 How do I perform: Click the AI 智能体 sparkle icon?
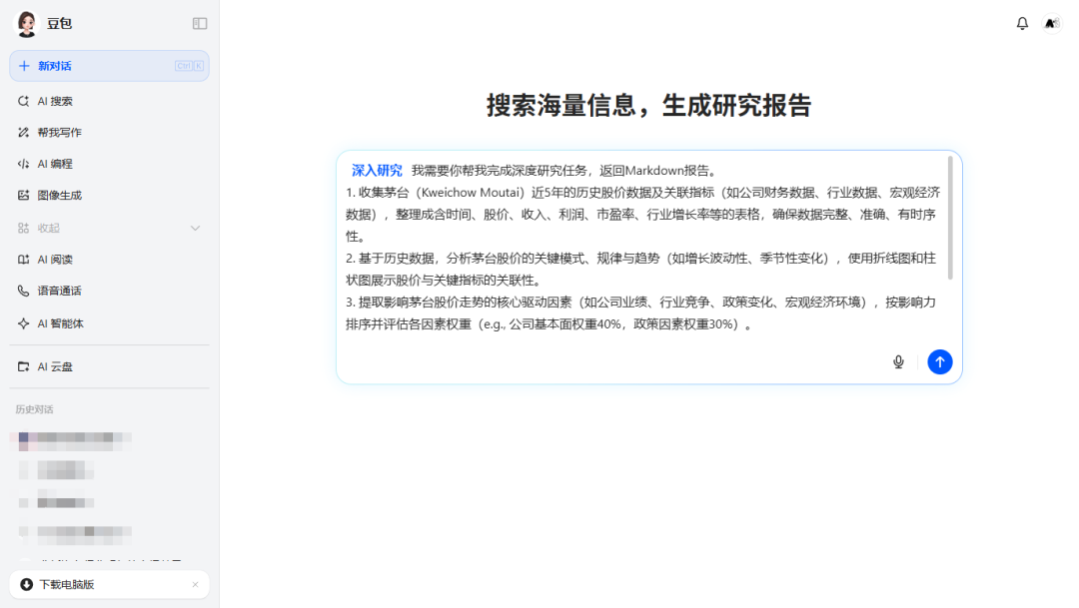pyautogui.click(x=23, y=323)
